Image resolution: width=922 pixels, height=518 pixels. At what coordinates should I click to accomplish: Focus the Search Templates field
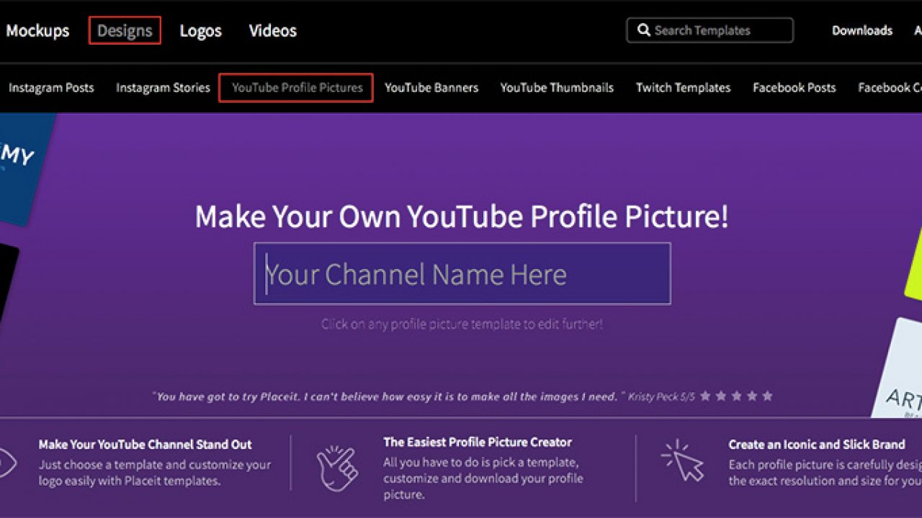(717, 30)
